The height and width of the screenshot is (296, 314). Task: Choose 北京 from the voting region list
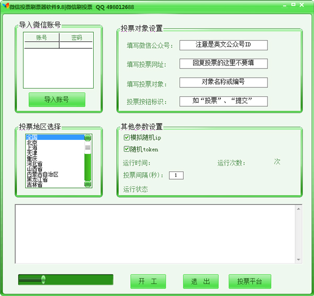(x=32, y=143)
